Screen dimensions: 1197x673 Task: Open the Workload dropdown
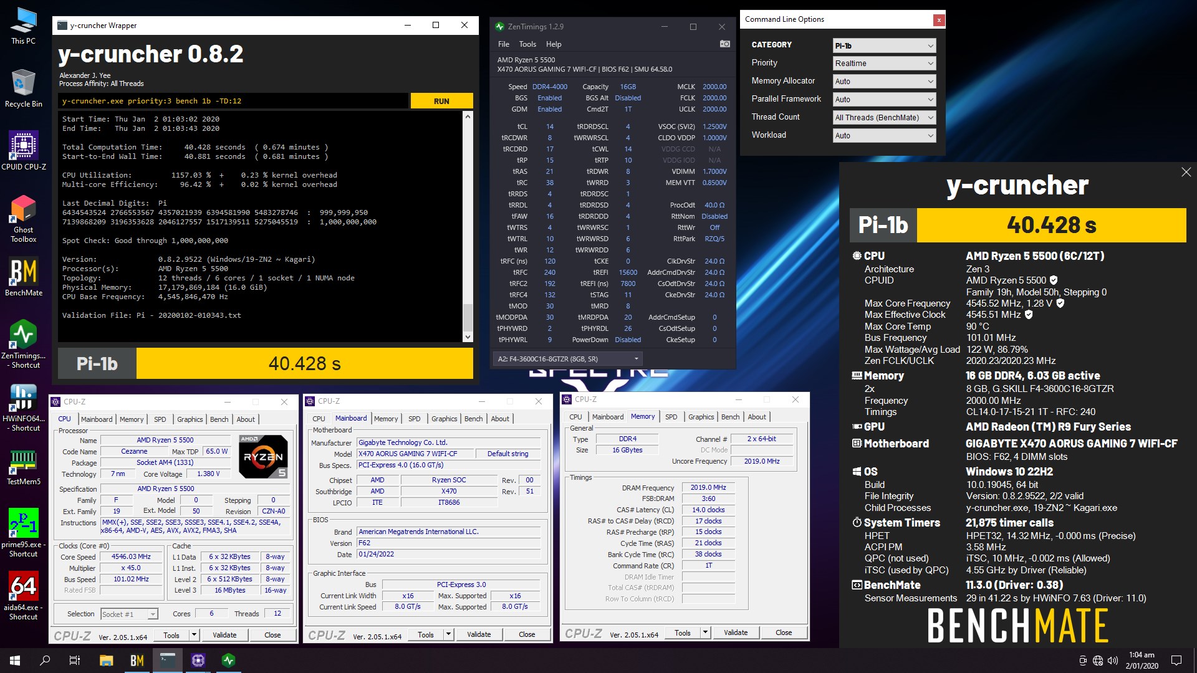click(884, 136)
